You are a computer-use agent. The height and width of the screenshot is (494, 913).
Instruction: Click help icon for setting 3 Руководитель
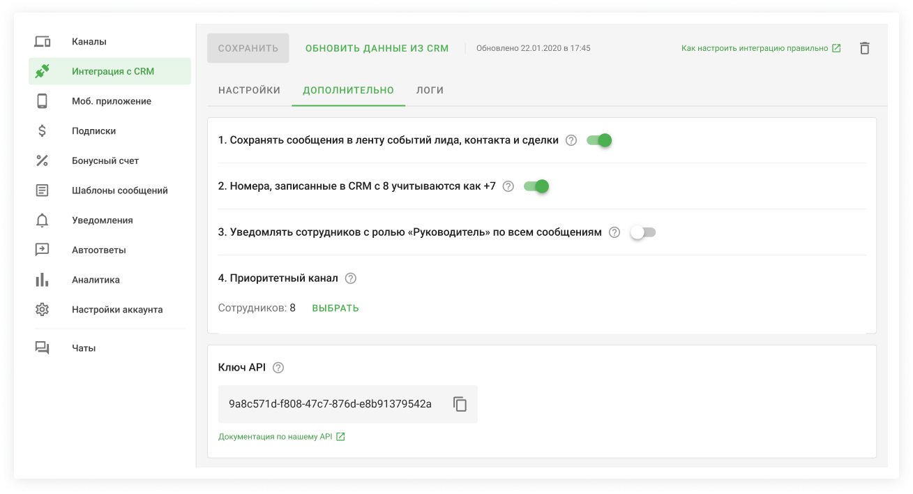614,232
